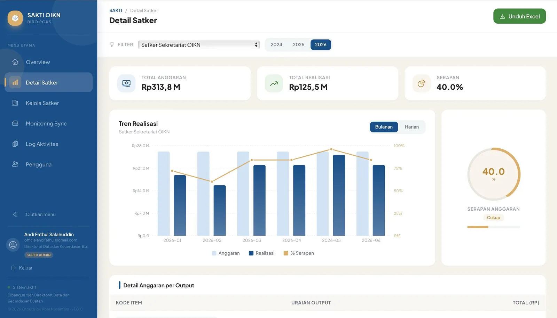Click the Overview home icon
557x318 pixels.
pos(15,62)
